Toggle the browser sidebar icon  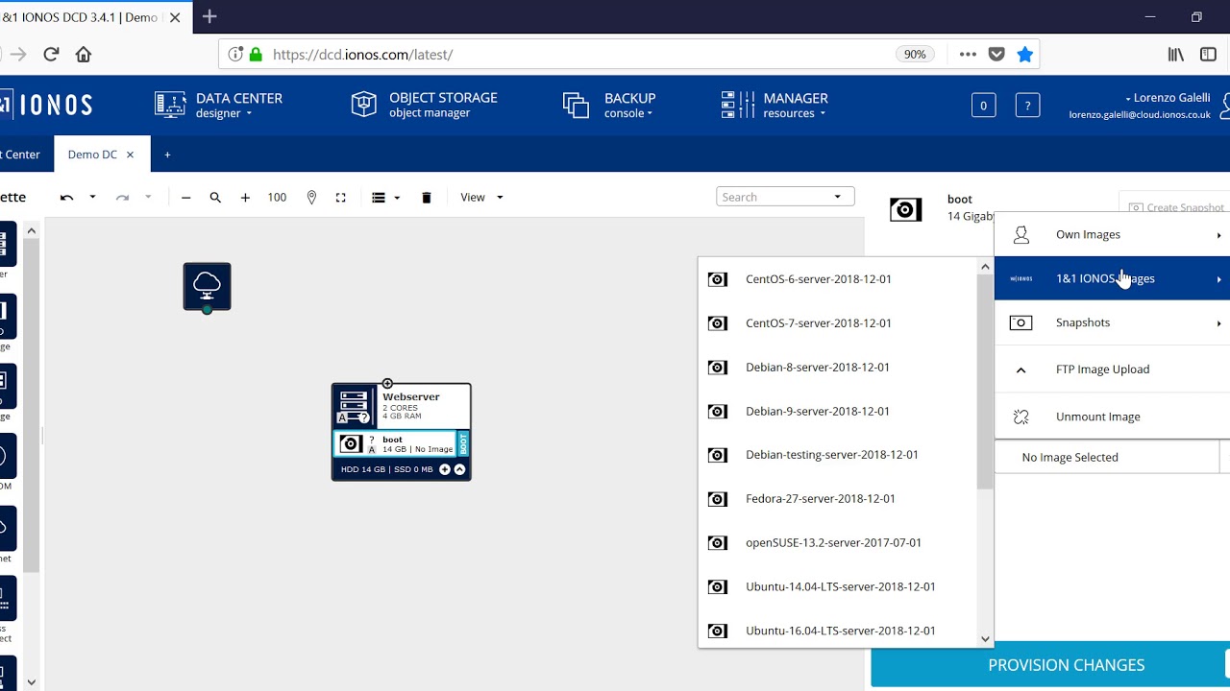coord(1209,55)
